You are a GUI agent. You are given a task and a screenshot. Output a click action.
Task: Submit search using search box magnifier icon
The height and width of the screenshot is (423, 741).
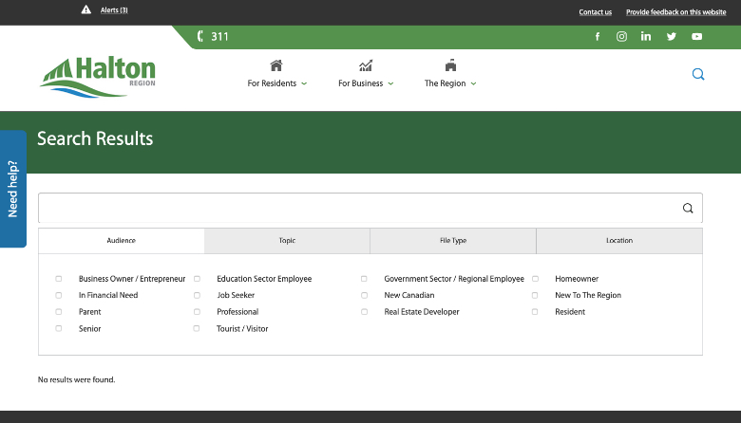coord(688,209)
